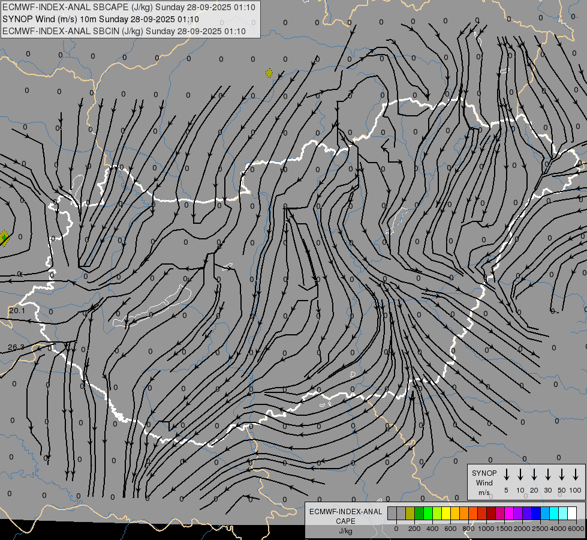
Task: Pick the pure blue swatch left of 2500 tick
Action: pos(537,513)
